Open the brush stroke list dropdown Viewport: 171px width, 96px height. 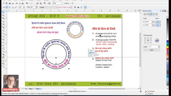71,7
